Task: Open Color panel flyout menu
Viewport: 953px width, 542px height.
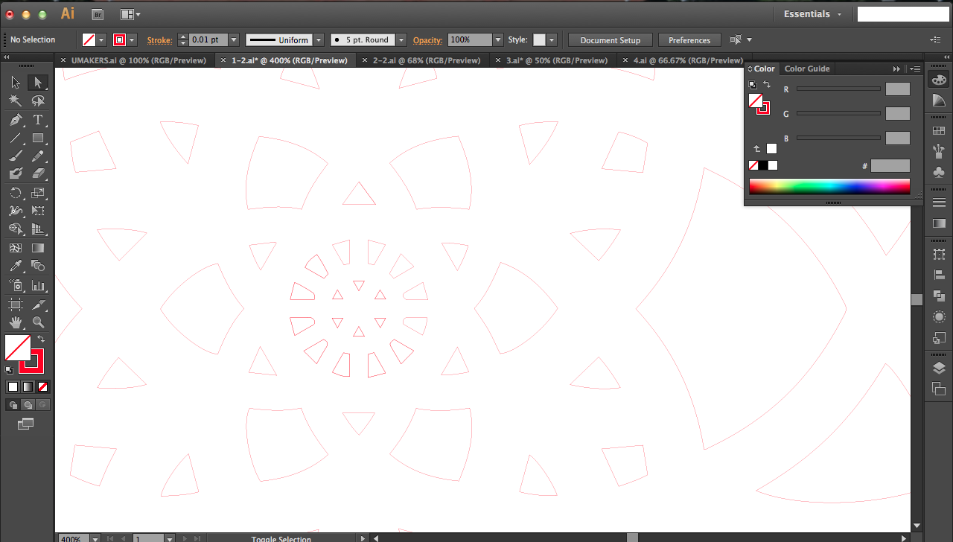Action: 916,68
